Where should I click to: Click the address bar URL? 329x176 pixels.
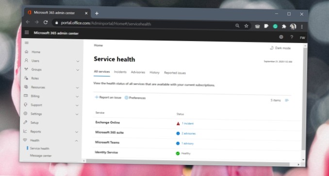106,23
